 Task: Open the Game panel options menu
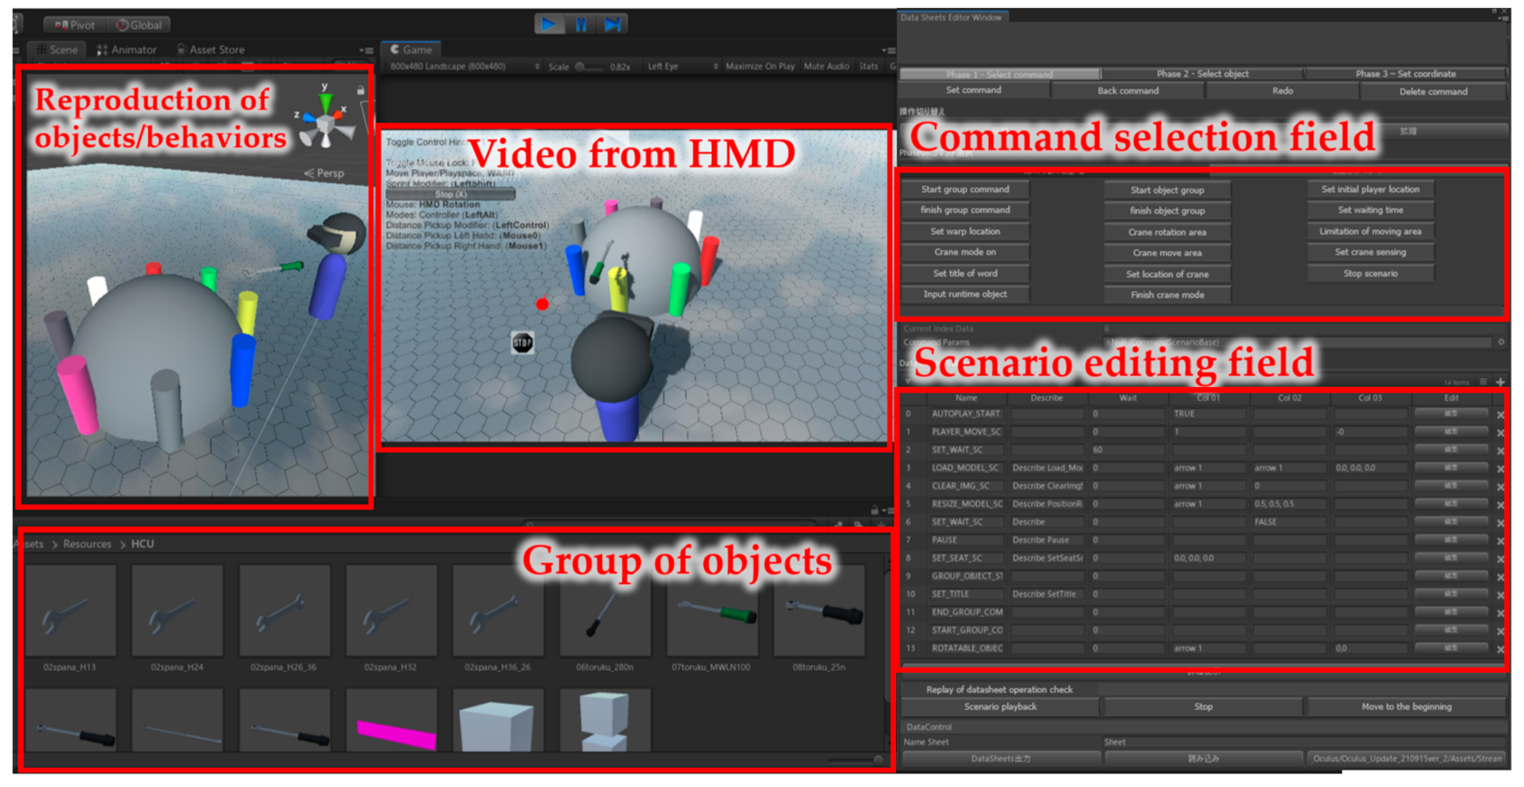[x=887, y=50]
